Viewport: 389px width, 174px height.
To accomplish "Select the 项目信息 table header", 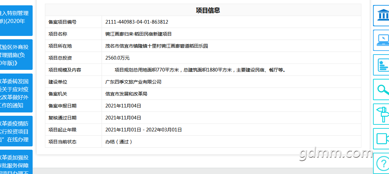I will tap(203, 10).
